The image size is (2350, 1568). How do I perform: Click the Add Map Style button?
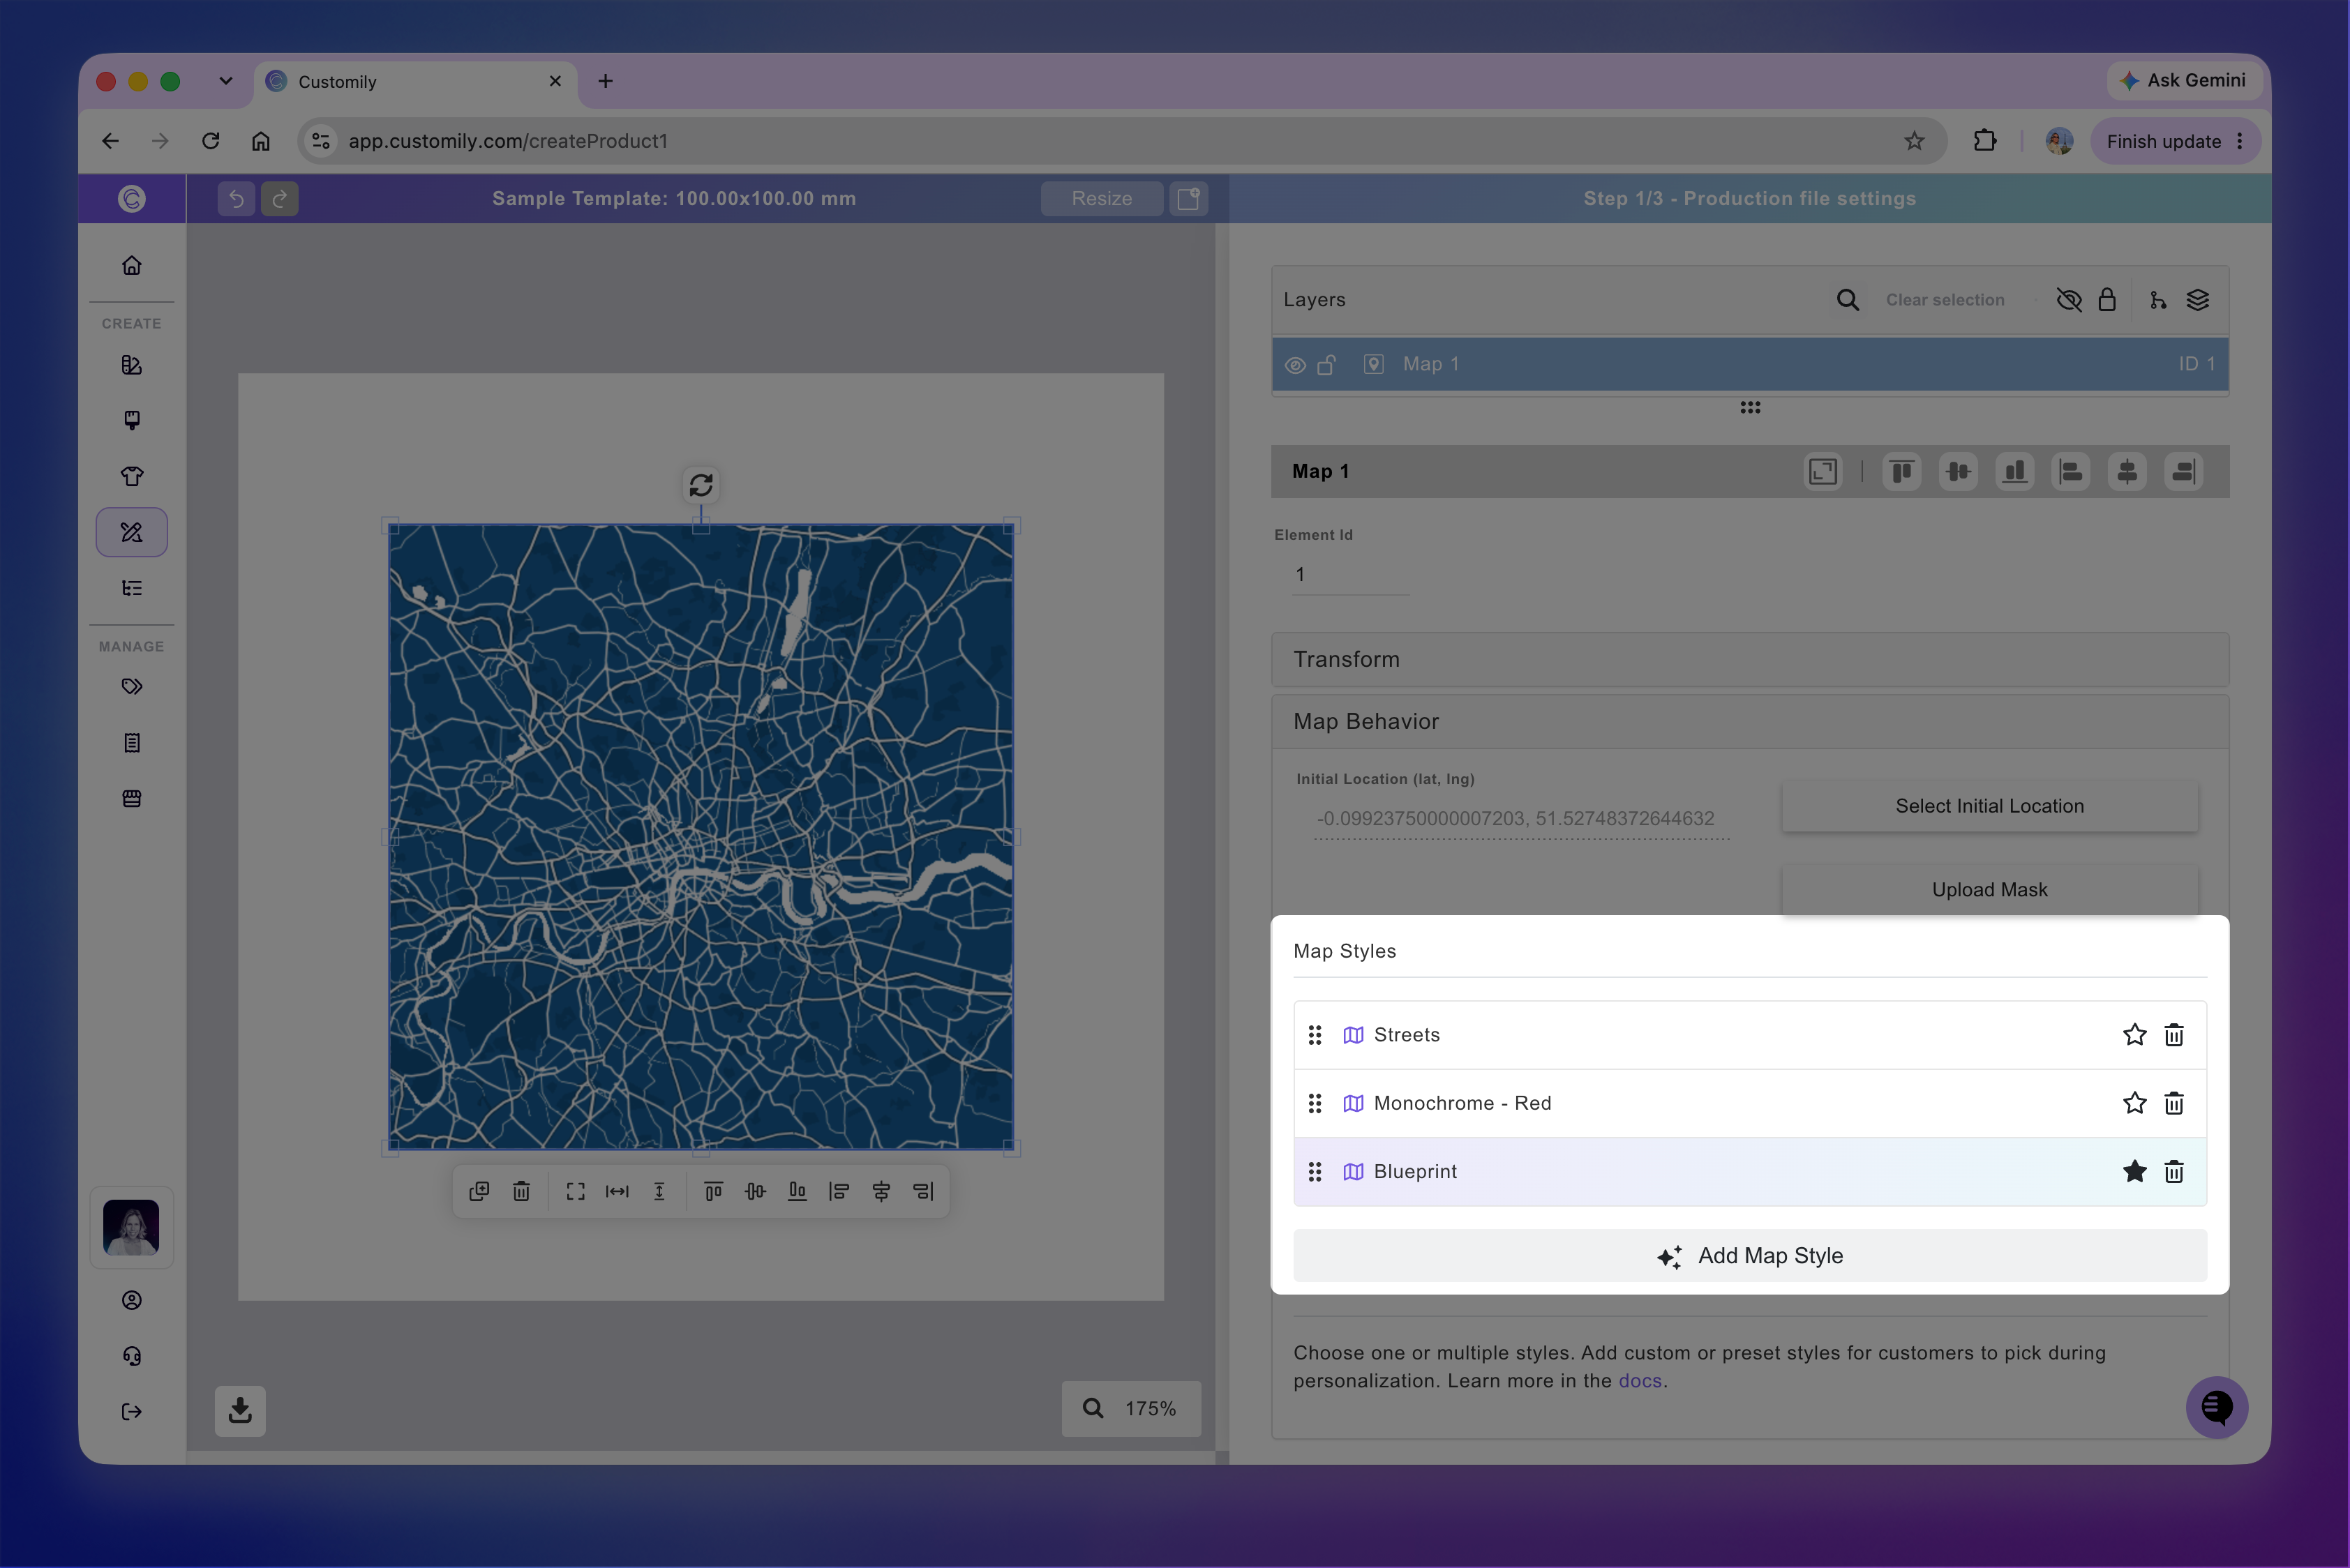tap(1750, 1256)
